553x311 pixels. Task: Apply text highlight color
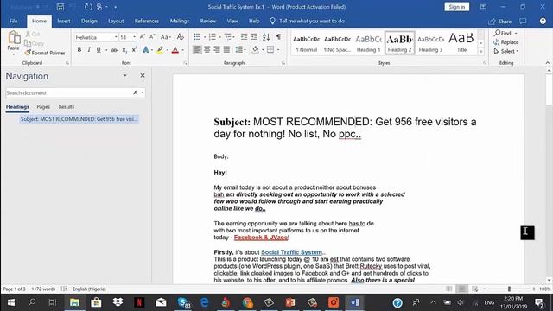(x=160, y=50)
